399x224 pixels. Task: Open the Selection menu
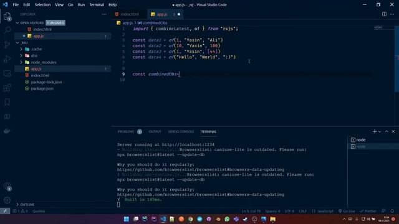pyautogui.click(x=42, y=4)
